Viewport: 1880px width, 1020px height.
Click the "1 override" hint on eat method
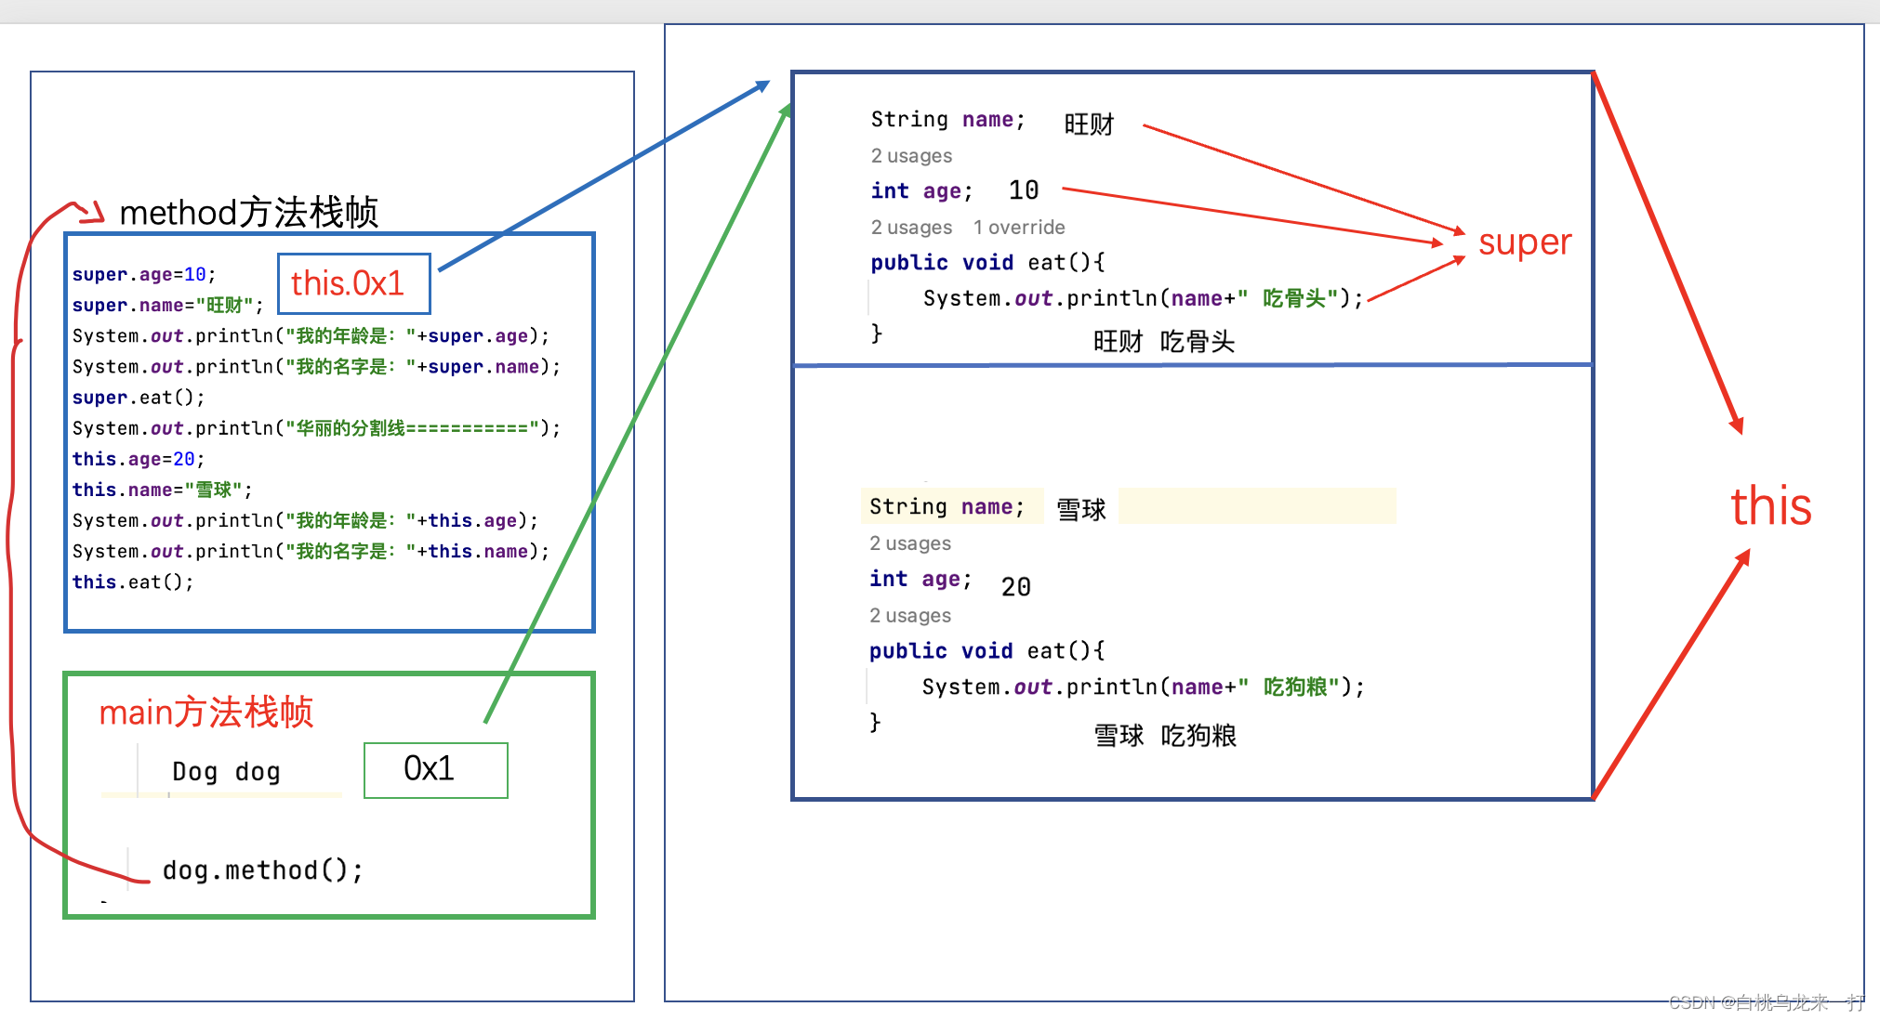tap(1019, 227)
